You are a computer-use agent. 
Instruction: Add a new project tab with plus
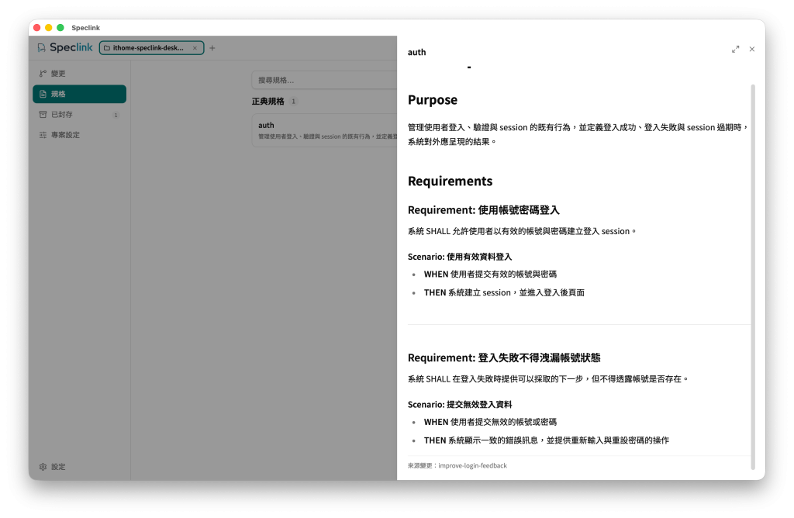[x=212, y=48]
